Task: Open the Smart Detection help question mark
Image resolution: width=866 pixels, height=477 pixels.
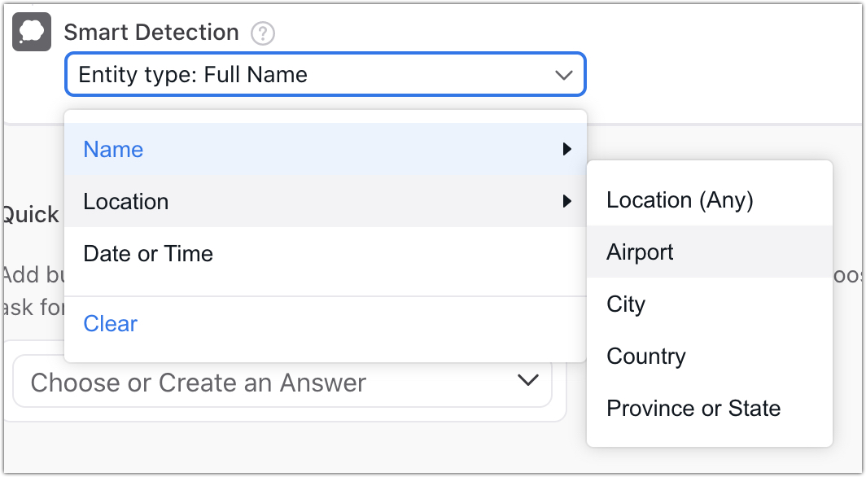Action: tap(262, 33)
